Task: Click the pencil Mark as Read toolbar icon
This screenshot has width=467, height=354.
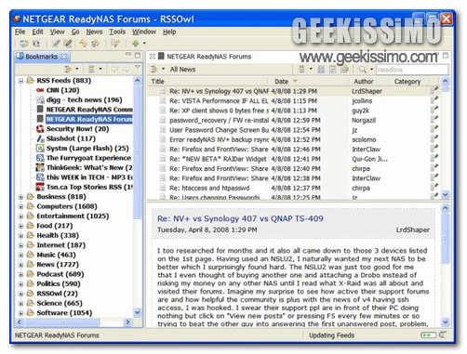Action: coord(56,44)
